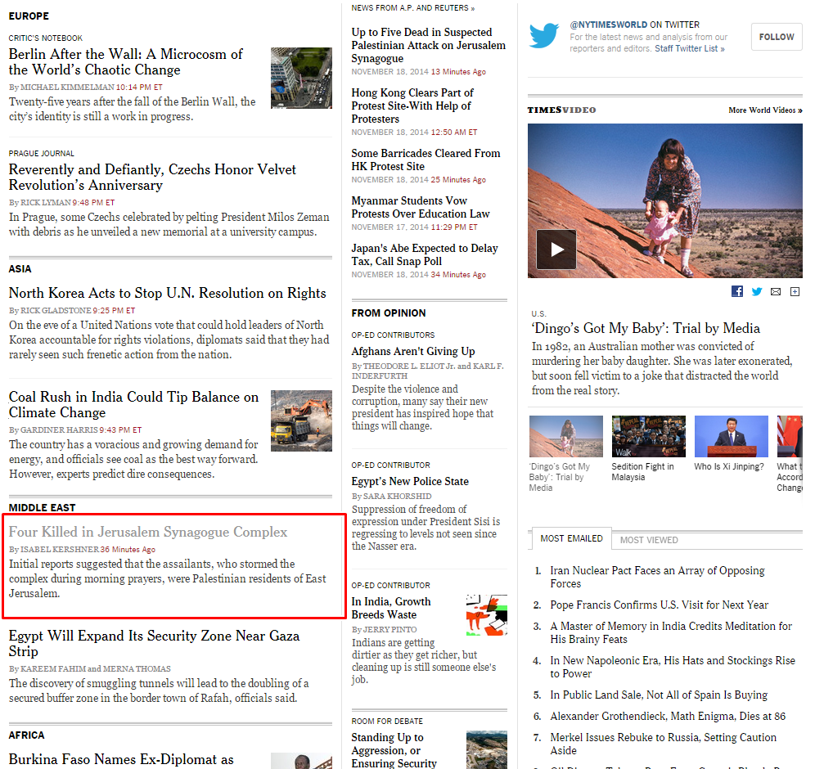Expand News from A.P. and Reuters
This screenshot has height=769, width=824.
tap(412, 8)
